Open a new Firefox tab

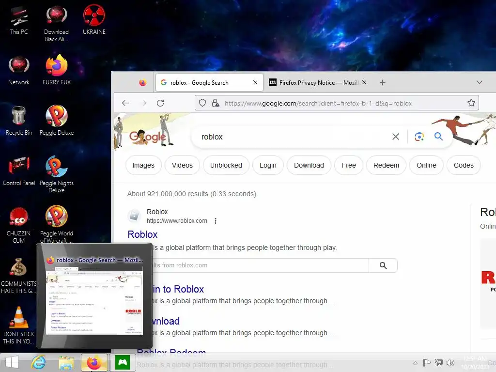[382, 82]
